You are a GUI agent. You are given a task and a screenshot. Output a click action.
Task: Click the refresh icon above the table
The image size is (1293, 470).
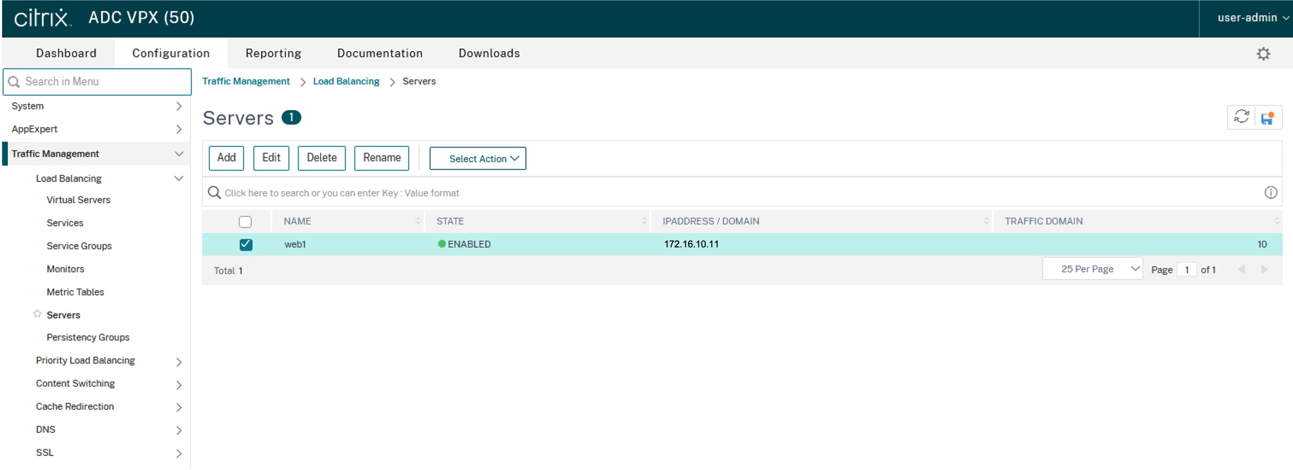[x=1241, y=117]
